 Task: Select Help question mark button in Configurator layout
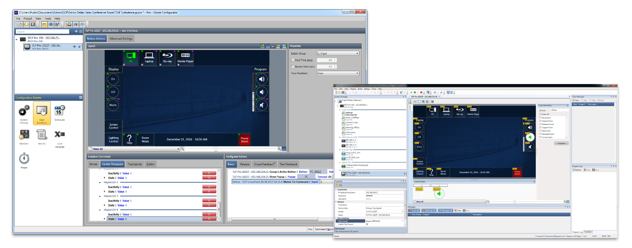pos(129,139)
